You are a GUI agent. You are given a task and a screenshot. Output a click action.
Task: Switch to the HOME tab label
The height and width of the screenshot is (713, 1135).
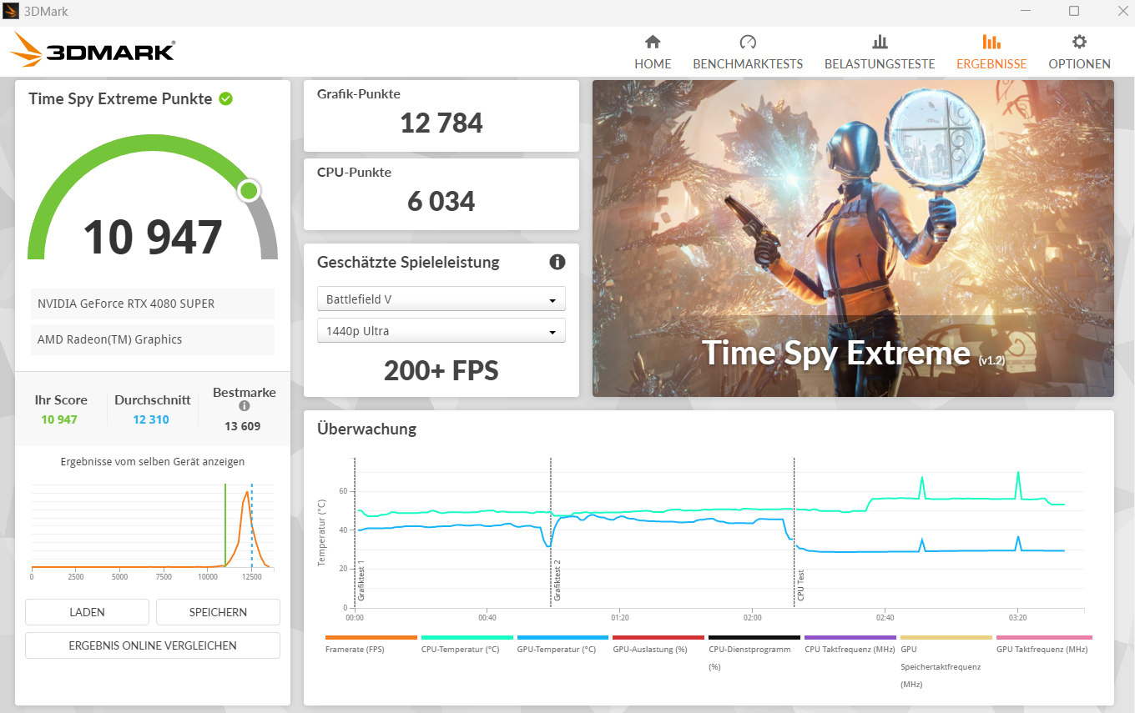pos(653,64)
